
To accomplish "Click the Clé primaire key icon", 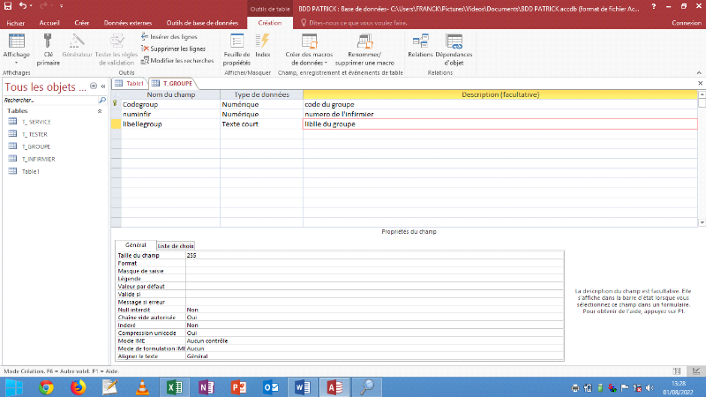I will (48, 41).
